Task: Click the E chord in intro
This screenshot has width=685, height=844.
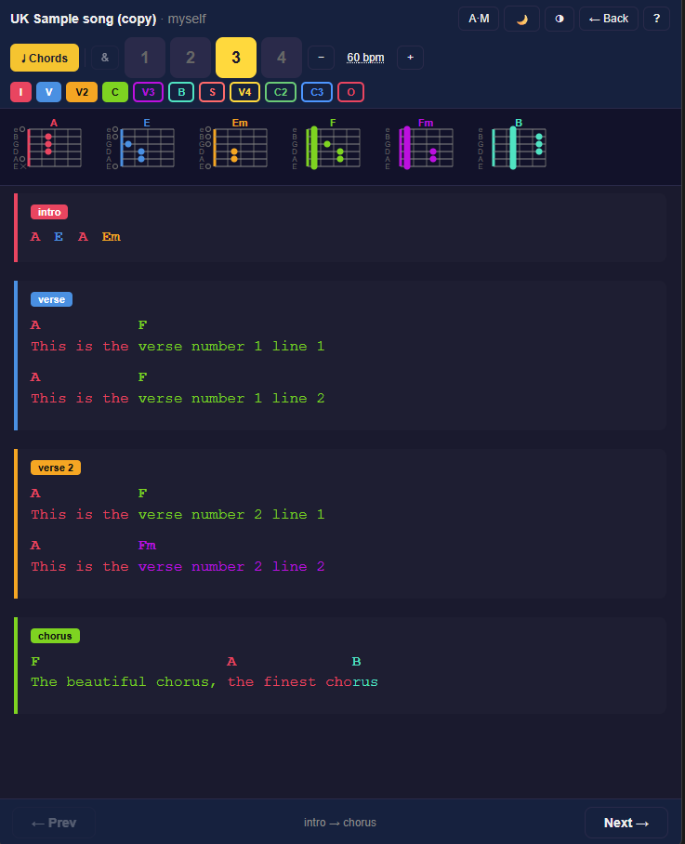Action: (59, 237)
